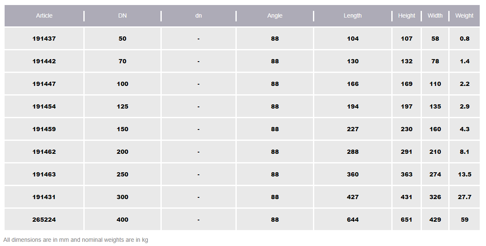Image resolution: width=486 pixels, height=246 pixels.
Task: Select article number 191431
Action: tap(44, 197)
